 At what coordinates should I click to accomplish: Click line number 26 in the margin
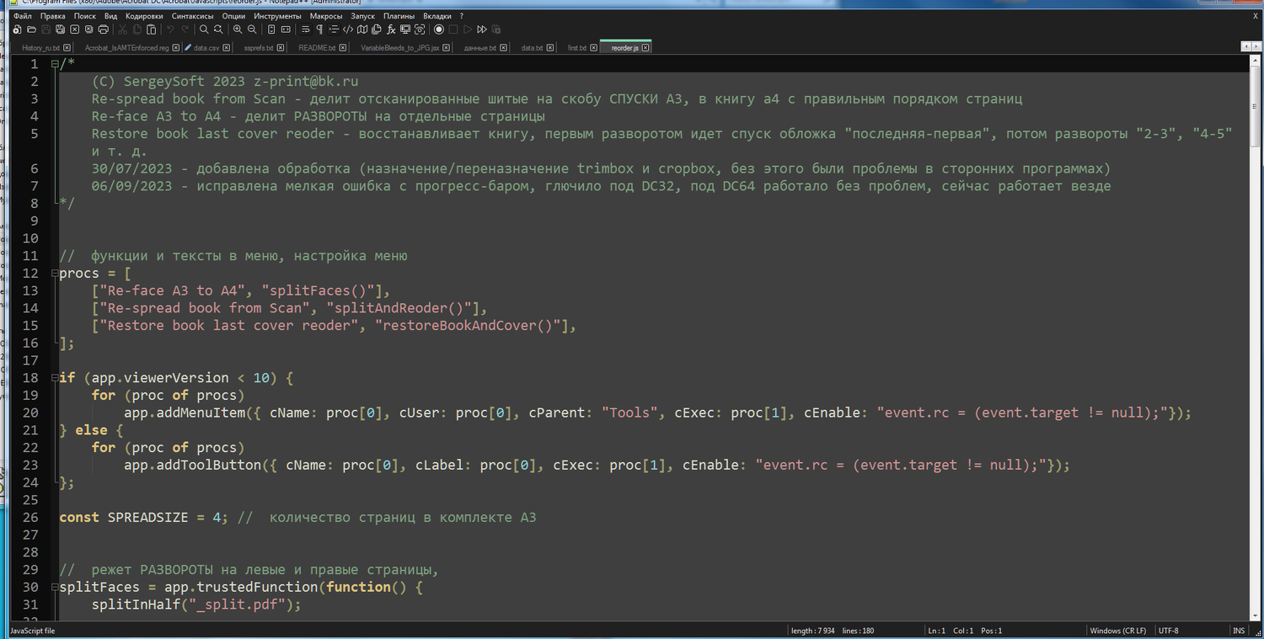[x=30, y=517]
